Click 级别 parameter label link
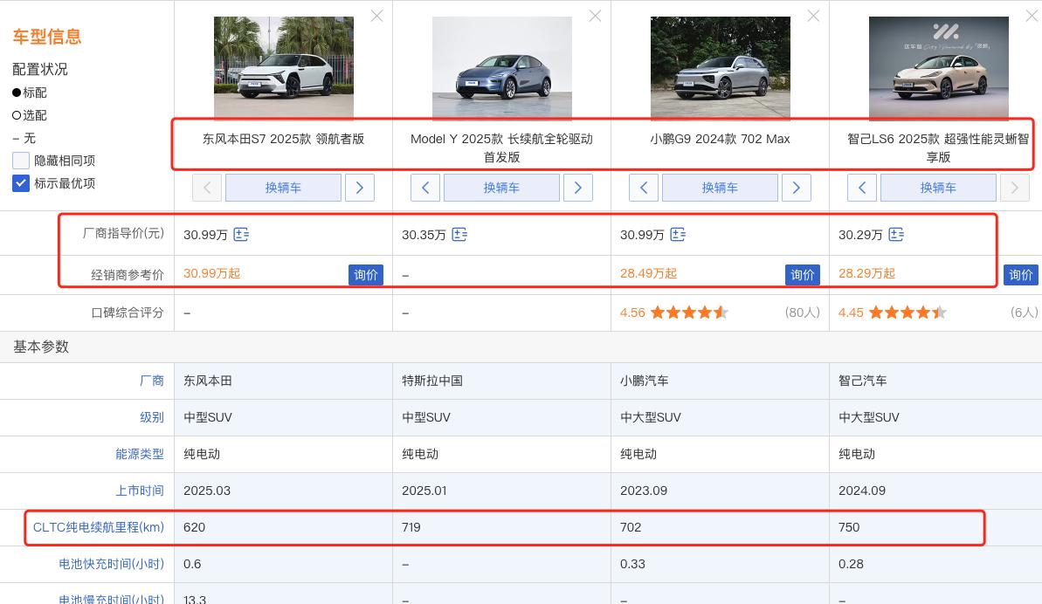This screenshot has height=604, width=1042. click(151, 417)
